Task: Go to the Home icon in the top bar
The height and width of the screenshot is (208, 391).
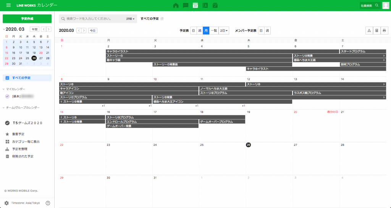Action: (x=176, y=5)
